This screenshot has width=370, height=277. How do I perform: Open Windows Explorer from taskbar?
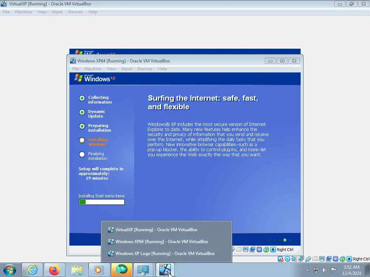[77, 270]
